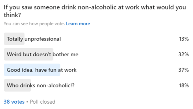Click the Poll closed status text
This screenshot has width=193, height=109.
pyautogui.click(x=42, y=102)
